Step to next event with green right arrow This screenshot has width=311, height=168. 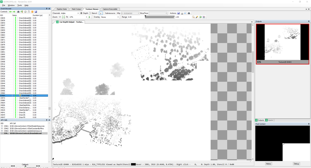[14, 12]
